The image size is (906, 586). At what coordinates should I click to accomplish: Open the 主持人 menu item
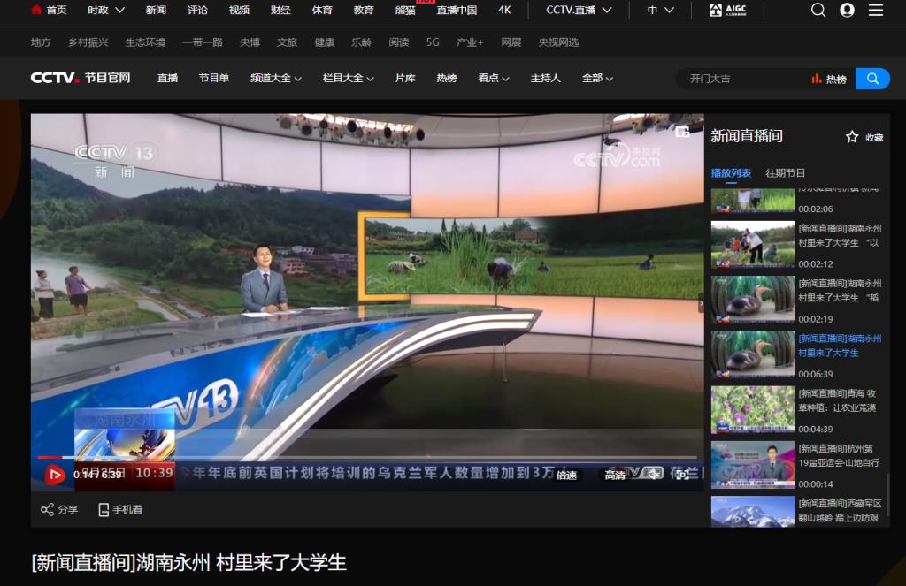point(545,78)
